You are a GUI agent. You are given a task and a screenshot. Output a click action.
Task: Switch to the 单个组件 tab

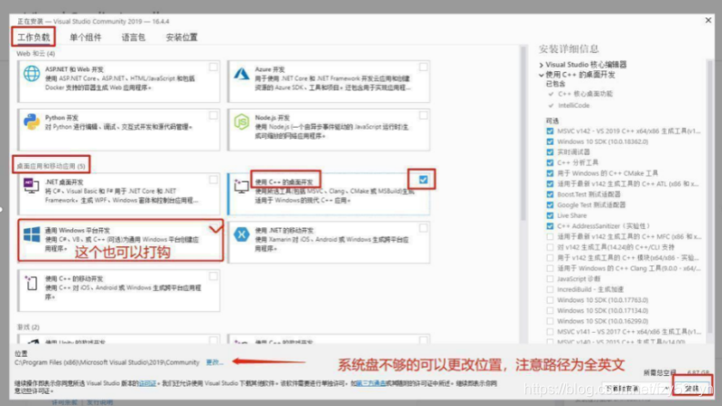click(86, 37)
